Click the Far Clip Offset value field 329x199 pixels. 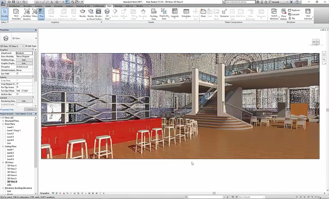[24, 91]
